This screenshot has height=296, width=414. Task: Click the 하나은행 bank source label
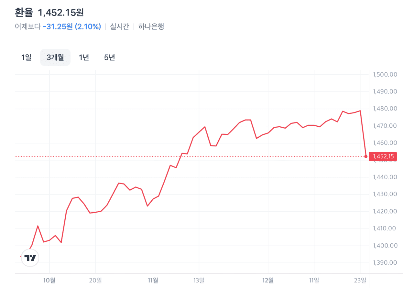tap(152, 26)
